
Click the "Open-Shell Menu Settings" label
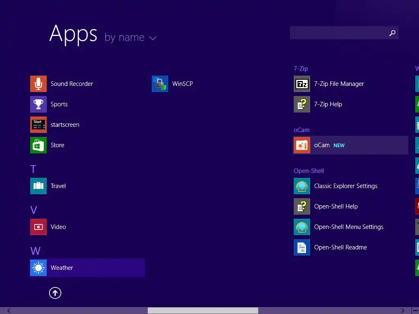pyautogui.click(x=349, y=227)
